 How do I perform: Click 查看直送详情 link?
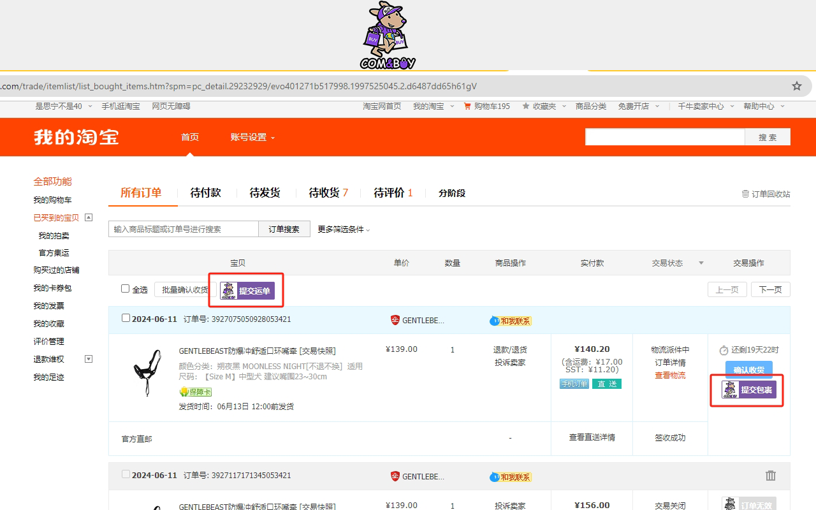[x=592, y=437]
